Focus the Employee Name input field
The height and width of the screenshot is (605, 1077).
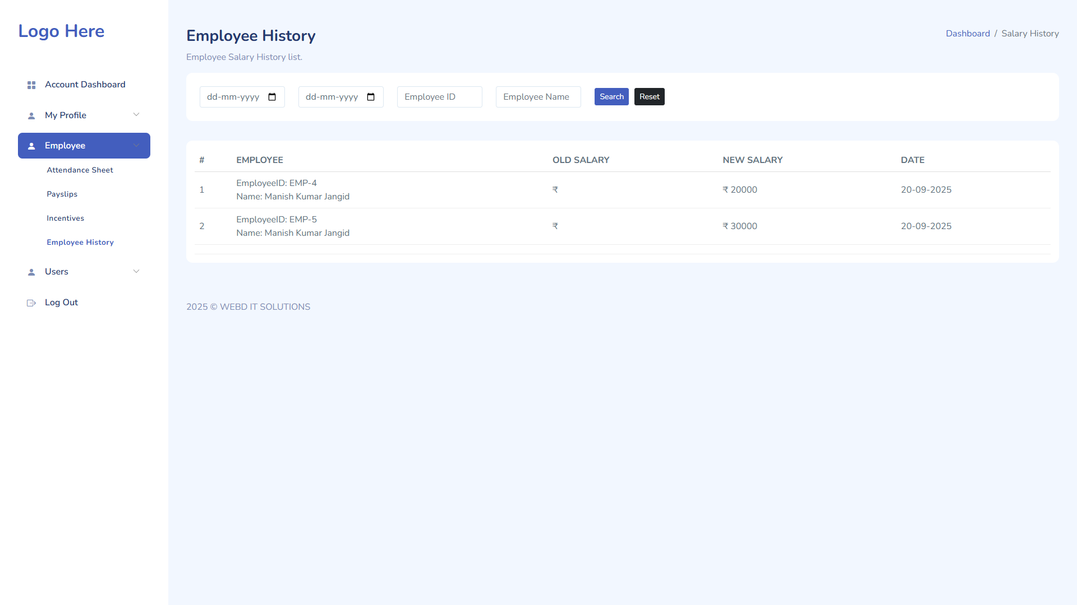point(538,97)
